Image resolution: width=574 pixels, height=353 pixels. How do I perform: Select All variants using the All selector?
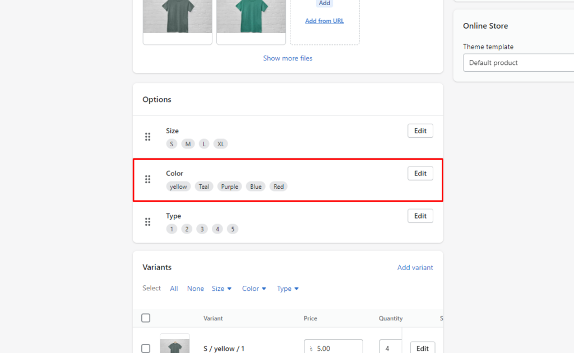click(174, 288)
